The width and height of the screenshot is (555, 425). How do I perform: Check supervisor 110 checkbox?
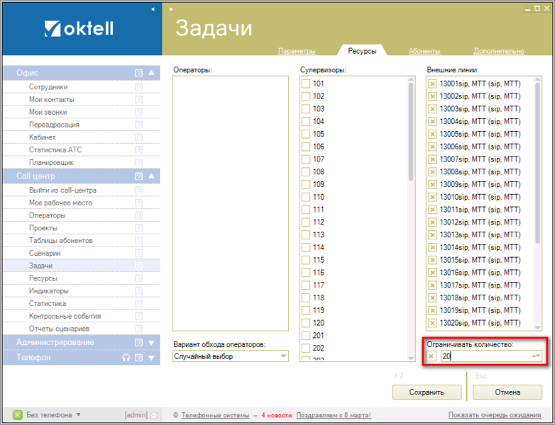(306, 197)
